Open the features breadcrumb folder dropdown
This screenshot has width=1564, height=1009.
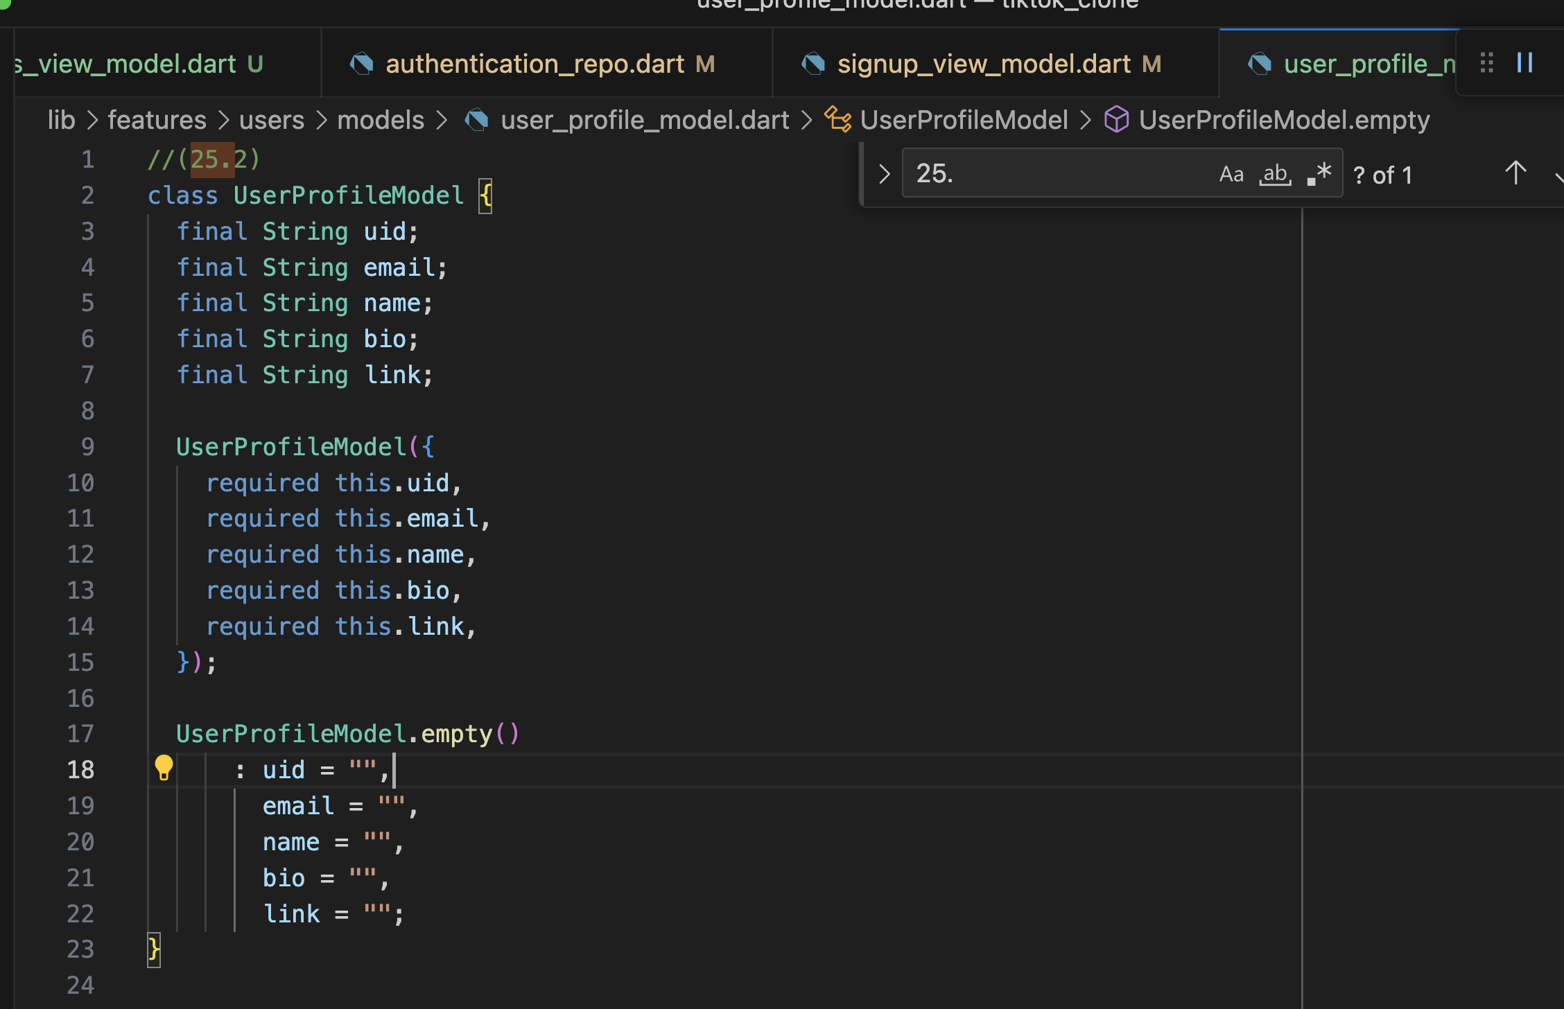coord(157,120)
